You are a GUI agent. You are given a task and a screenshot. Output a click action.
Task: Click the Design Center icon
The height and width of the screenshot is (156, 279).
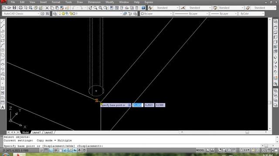[117, 8]
